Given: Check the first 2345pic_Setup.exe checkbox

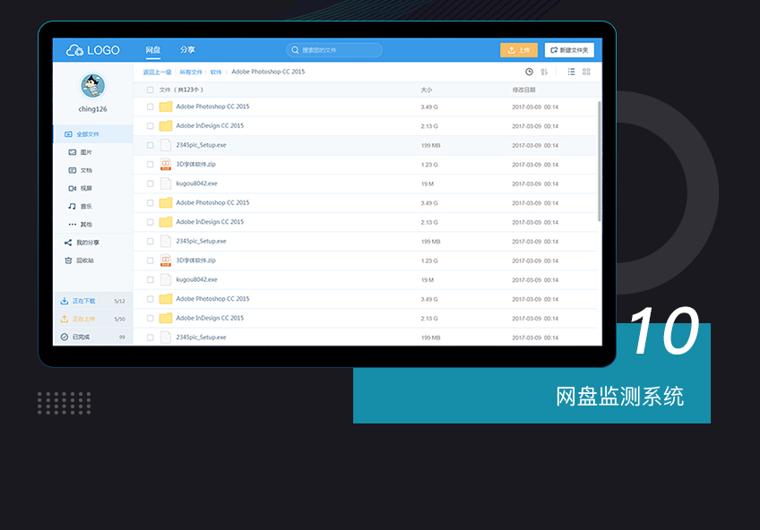Looking at the screenshot, I should (x=151, y=145).
